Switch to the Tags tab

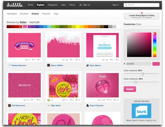56,14
